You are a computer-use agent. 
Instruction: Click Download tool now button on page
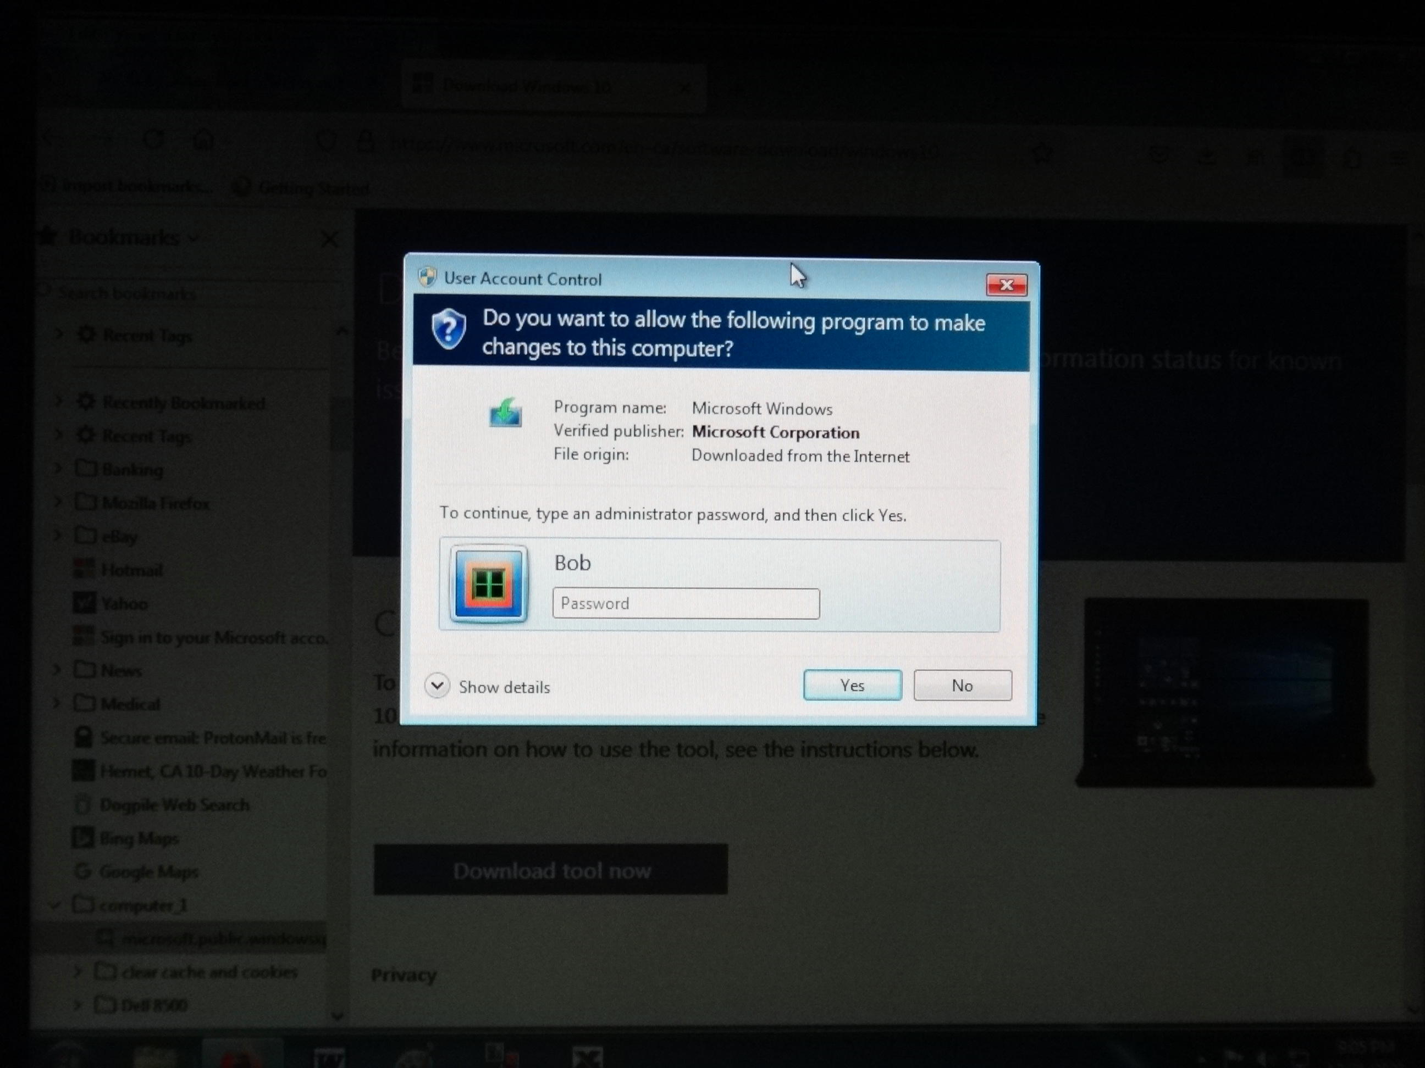tap(551, 870)
